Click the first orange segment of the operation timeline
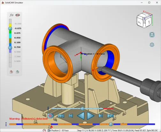The image size is (161, 132). point(13,124)
